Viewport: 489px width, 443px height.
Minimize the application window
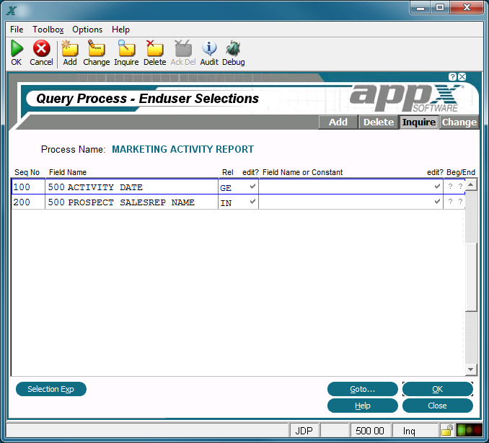pyautogui.click(x=420, y=7)
